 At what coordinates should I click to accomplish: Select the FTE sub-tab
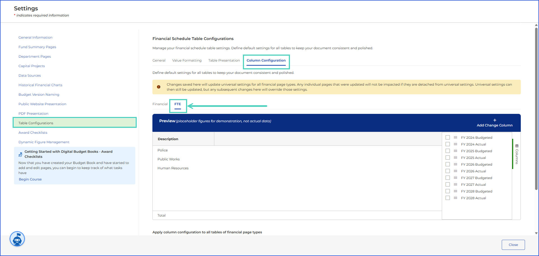tap(178, 104)
